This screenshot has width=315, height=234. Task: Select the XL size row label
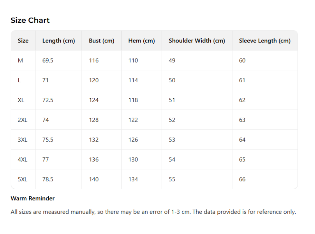(21, 100)
